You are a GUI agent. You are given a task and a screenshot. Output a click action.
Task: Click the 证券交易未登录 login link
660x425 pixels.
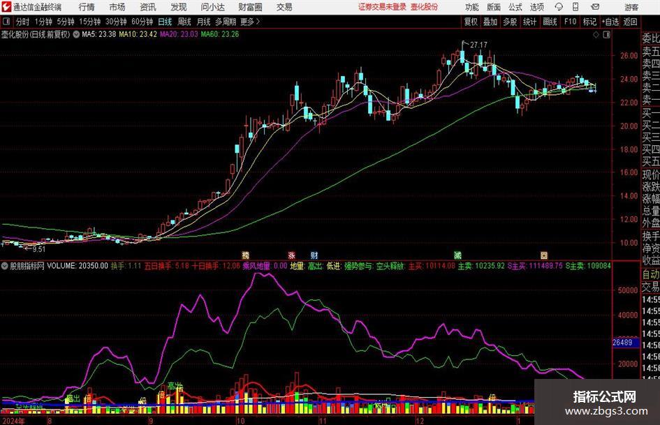382,7
